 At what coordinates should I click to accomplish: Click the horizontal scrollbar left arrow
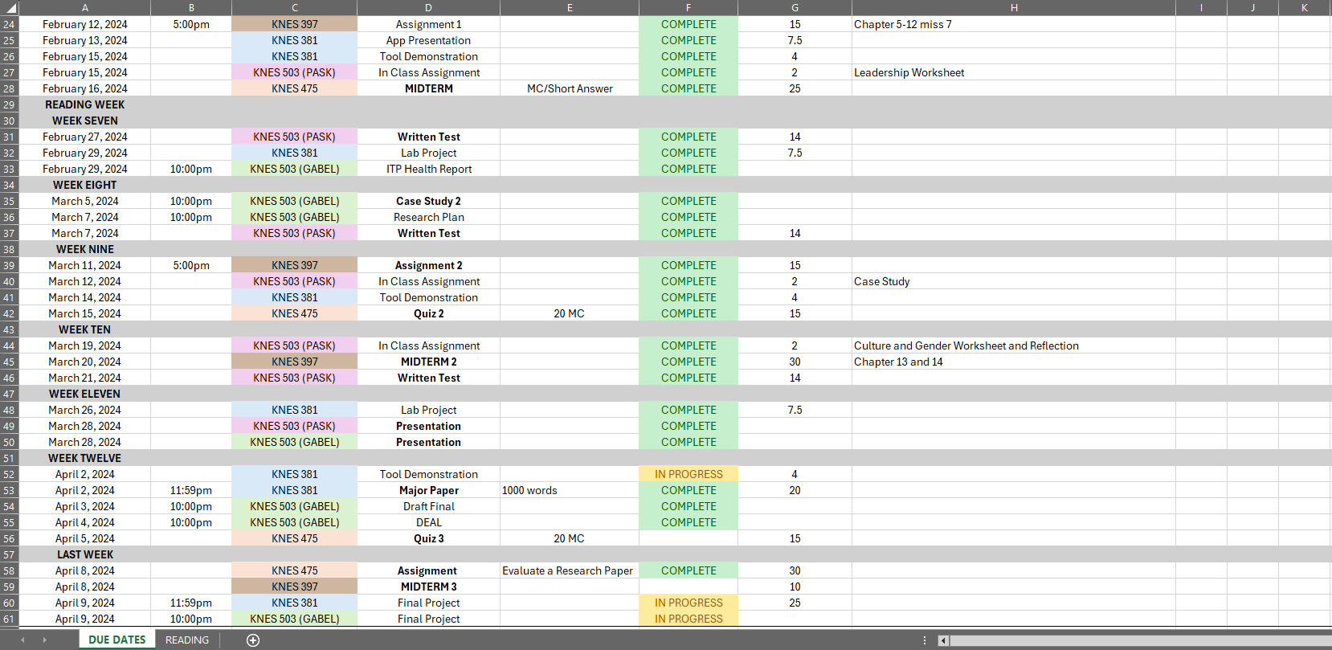point(943,640)
